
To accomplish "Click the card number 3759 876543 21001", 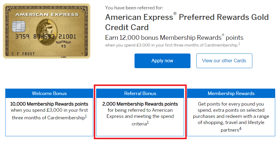I will click(x=45, y=37).
